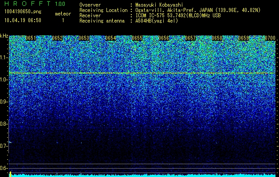Click the Ovserver field label
279x177 pixels.
click(x=90, y=5)
